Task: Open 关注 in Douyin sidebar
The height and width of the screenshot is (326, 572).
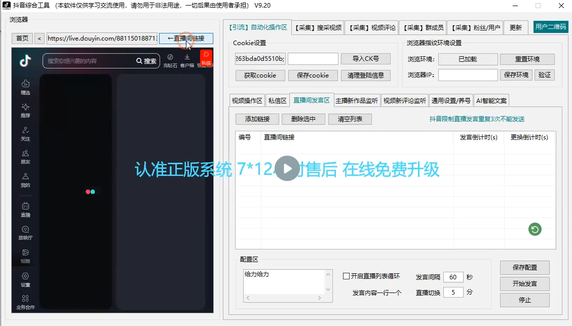Action: 25,134
